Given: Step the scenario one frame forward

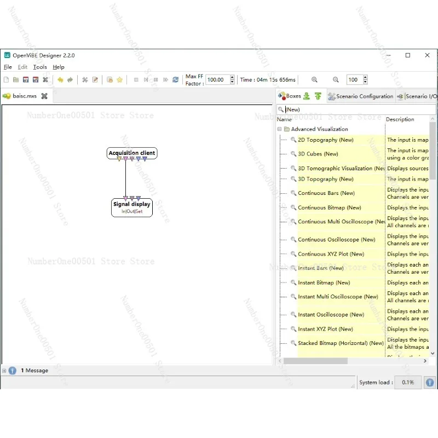Looking at the screenshot, I should click(x=146, y=79).
